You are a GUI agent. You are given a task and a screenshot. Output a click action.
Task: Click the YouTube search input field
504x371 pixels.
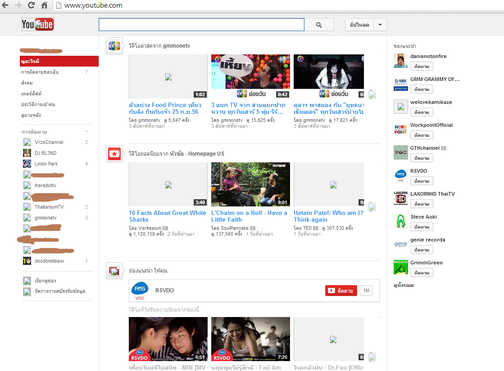[x=201, y=25]
